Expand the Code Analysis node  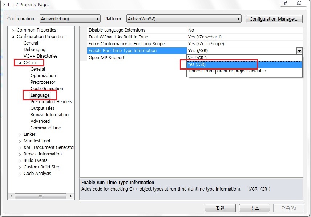(x=20, y=174)
